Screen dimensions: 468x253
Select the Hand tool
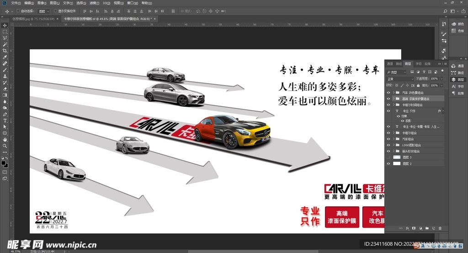(x=5, y=140)
